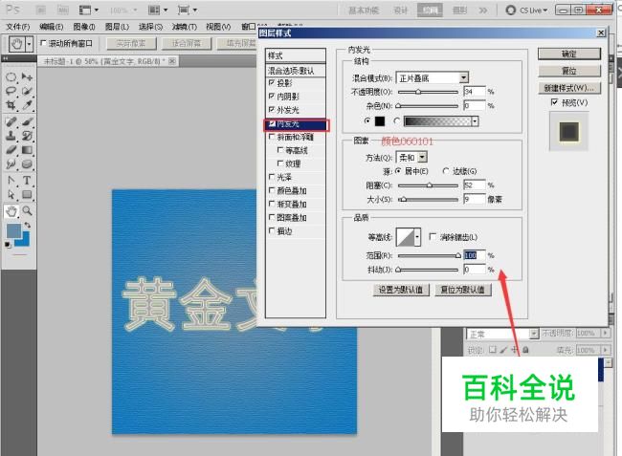Image resolution: width=622 pixels, height=456 pixels.
Task: Enable the 渐变叠加 checkbox
Action: 272,204
